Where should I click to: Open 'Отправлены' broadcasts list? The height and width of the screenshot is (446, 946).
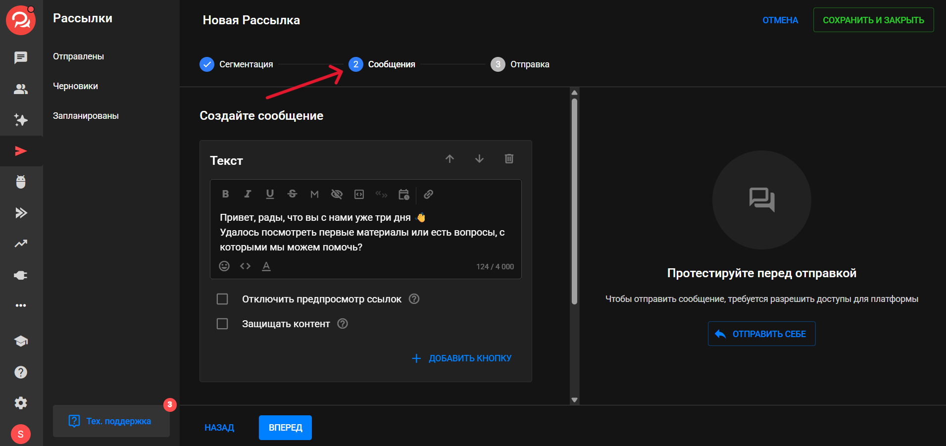point(78,56)
